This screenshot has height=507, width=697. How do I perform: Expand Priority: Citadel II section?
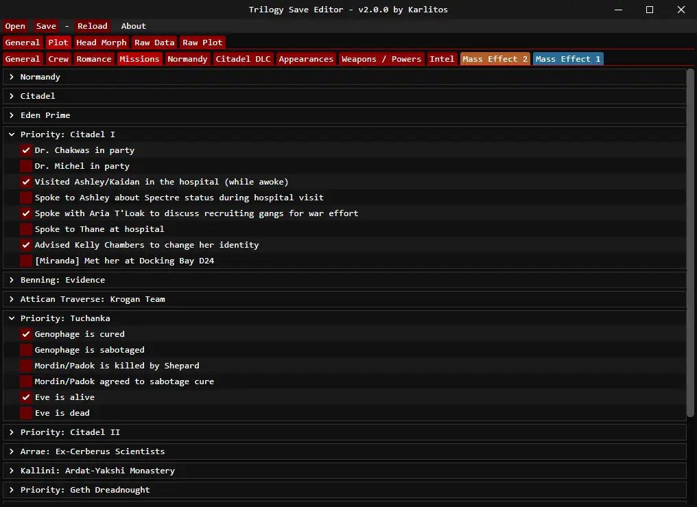344,432
